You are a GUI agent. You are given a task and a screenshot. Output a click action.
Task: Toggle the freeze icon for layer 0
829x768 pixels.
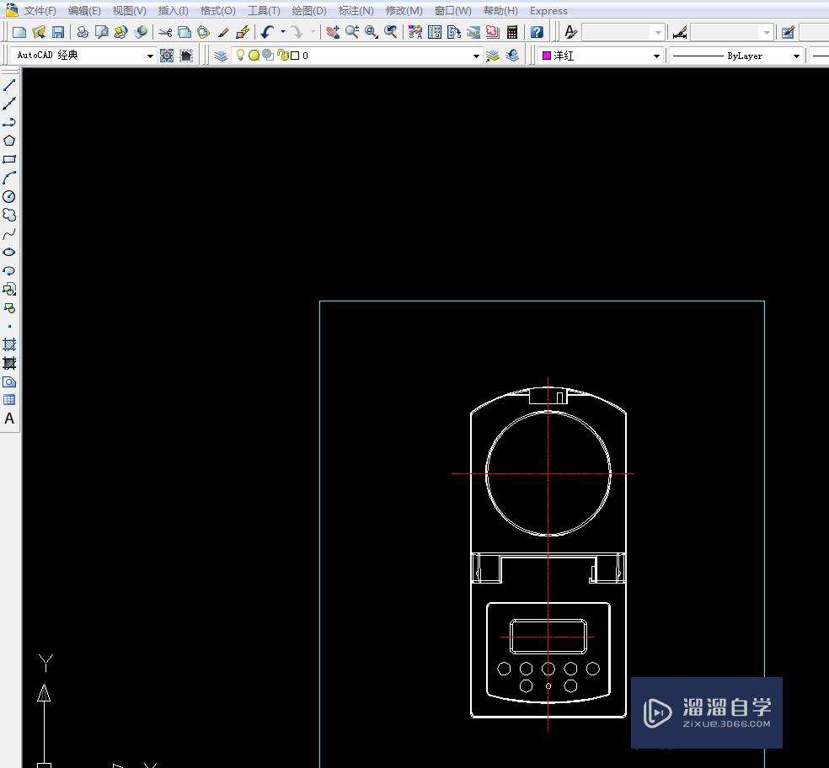click(254, 55)
